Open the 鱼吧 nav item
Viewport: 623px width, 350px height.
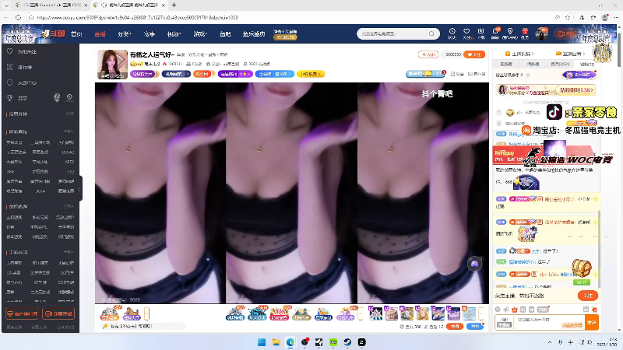pos(225,34)
